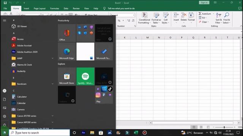Viewport: 243px width, 136px height.
Task: Click Excel icon in taskbar
Action: pyautogui.click(x=136, y=133)
